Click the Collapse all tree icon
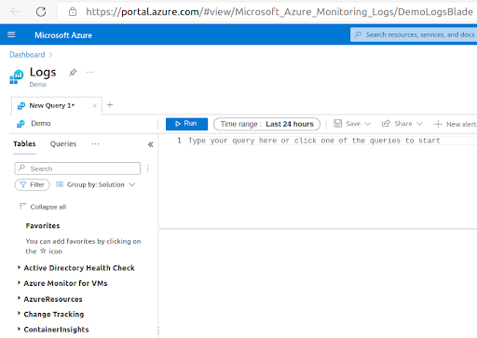 pos(22,206)
